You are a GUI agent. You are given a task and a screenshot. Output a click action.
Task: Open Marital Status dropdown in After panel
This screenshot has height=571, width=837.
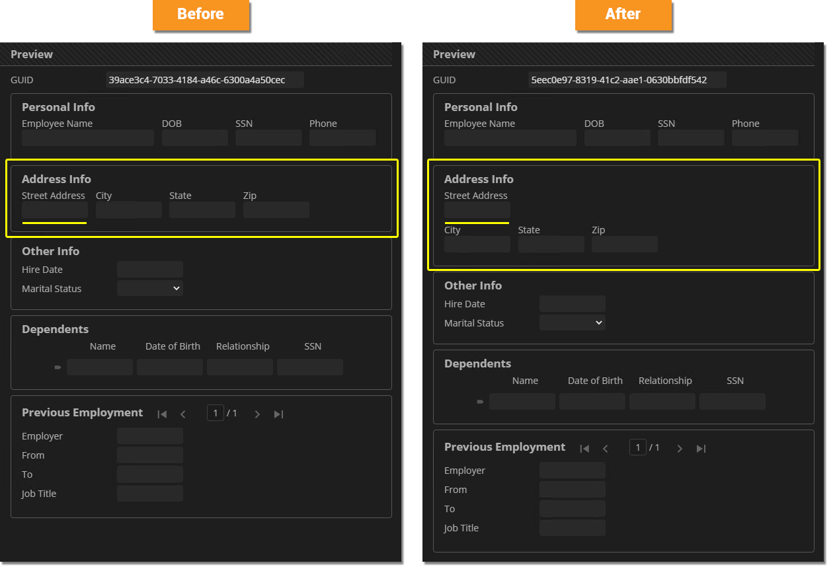(x=573, y=323)
